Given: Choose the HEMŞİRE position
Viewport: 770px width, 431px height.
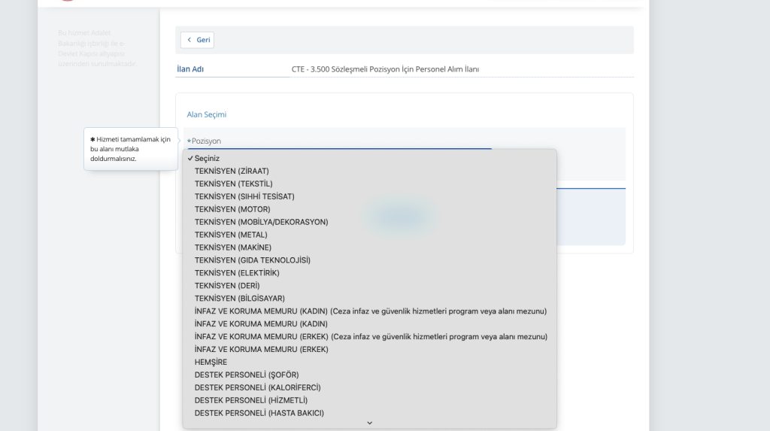Looking at the screenshot, I should [x=211, y=363].
